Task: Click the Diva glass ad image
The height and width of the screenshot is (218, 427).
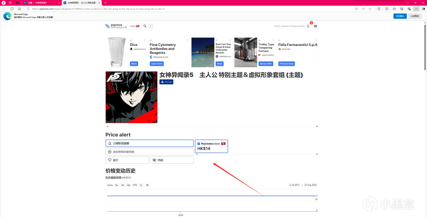Action: (x=117, y=52)
